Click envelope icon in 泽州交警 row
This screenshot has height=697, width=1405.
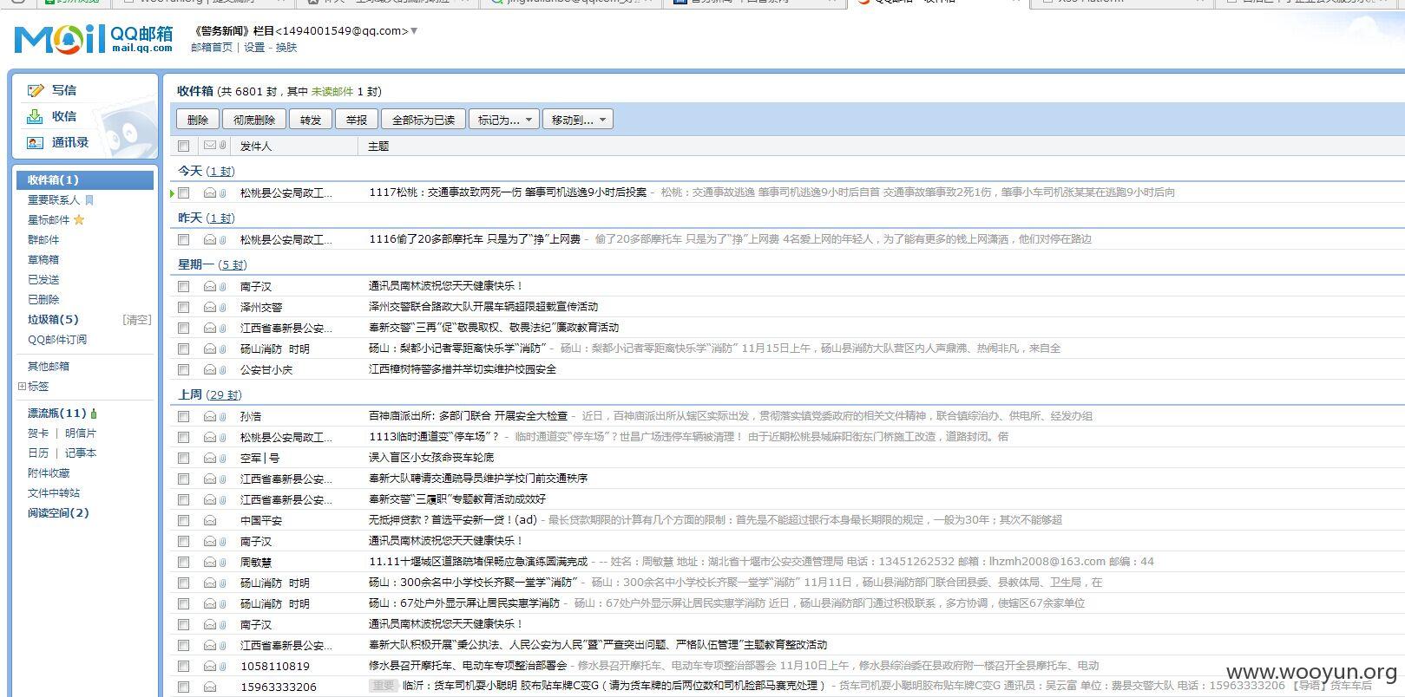point(209,307)
